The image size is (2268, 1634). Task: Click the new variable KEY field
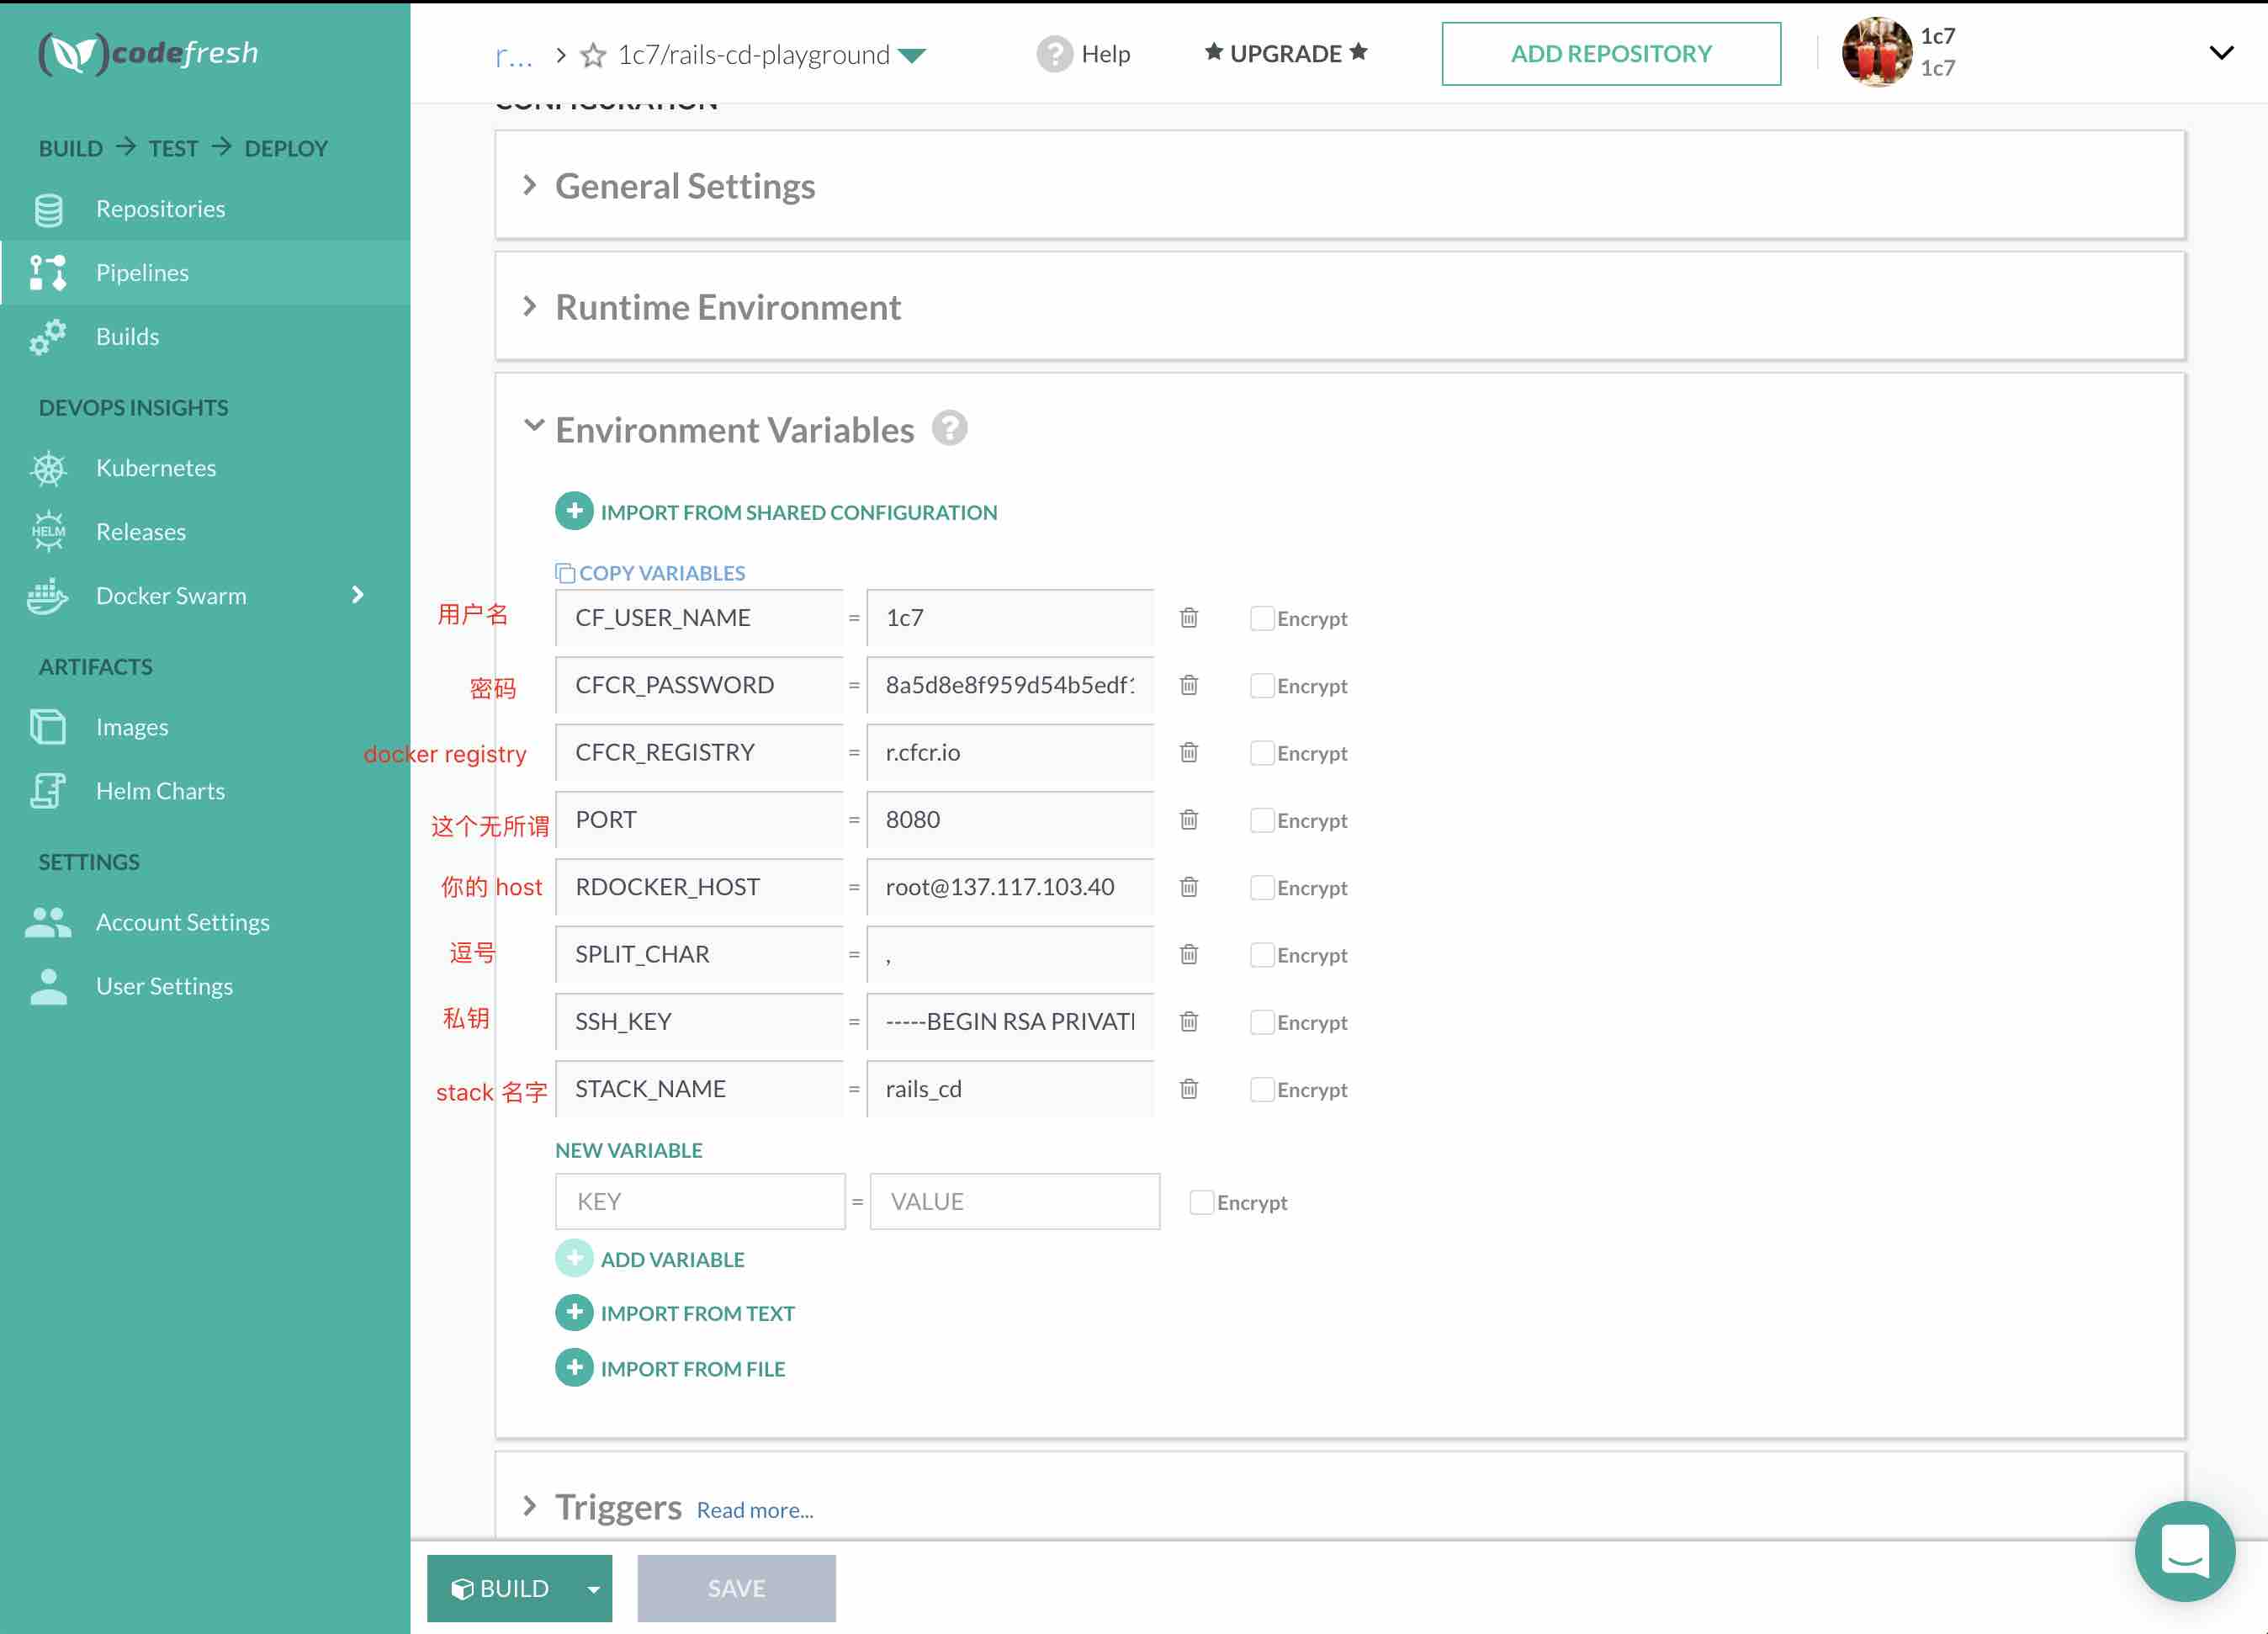pyautogui.click(x=699, y=1201)
